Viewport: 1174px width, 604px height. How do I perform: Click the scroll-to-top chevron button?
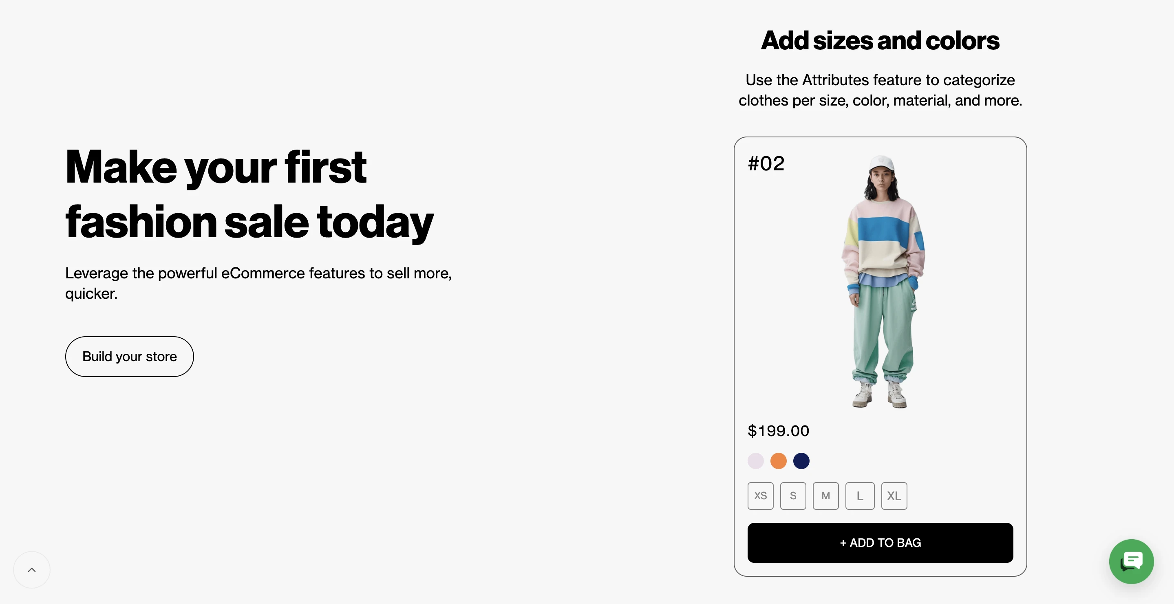(31, 569)
